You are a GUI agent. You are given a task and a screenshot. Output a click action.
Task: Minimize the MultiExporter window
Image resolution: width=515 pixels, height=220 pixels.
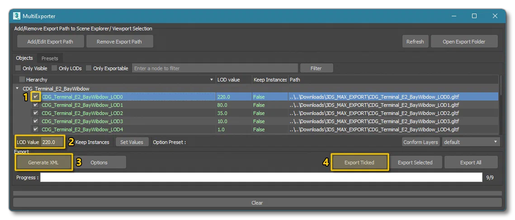pos(454,16)
